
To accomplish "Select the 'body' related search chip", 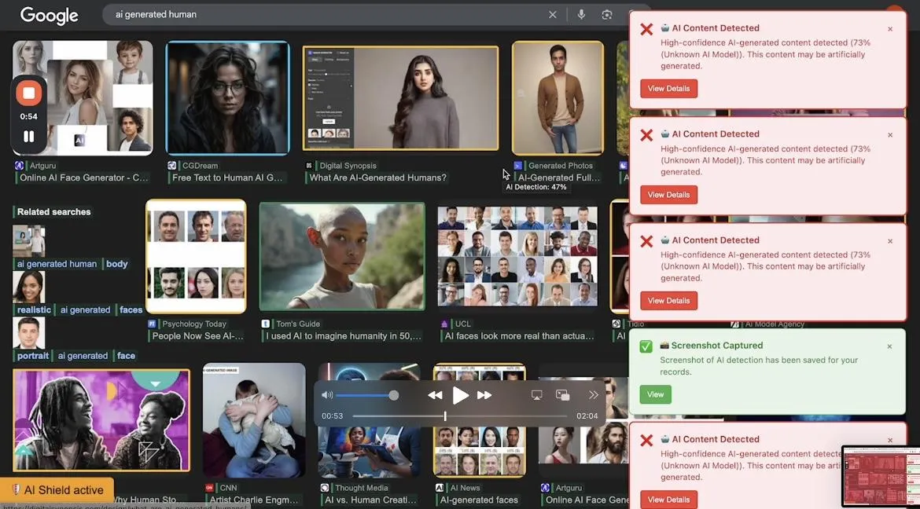I will [116, 264].
